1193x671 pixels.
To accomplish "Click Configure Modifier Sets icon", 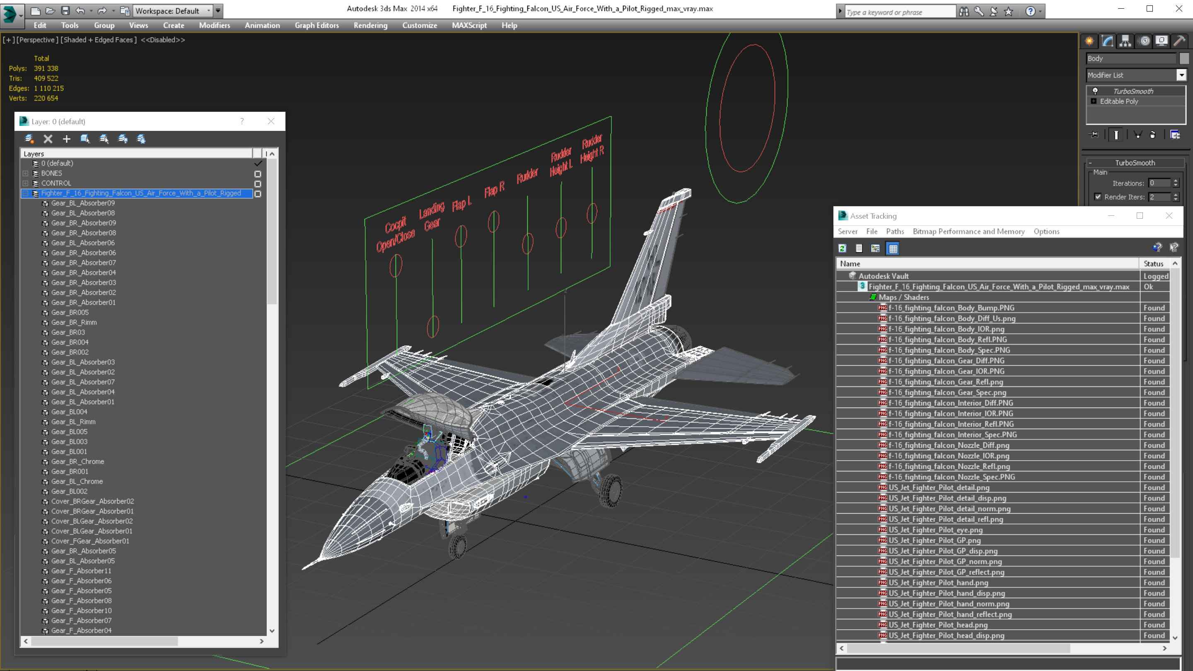I will [x=1175, y=135].
